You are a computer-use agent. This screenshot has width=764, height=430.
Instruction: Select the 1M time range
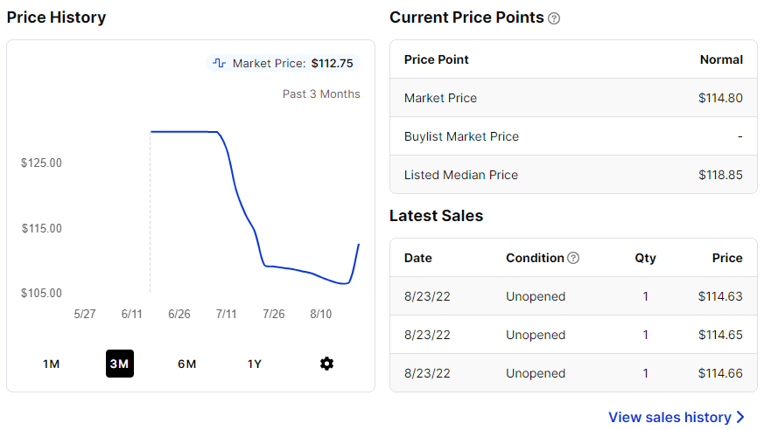click(x=52, y=364)
